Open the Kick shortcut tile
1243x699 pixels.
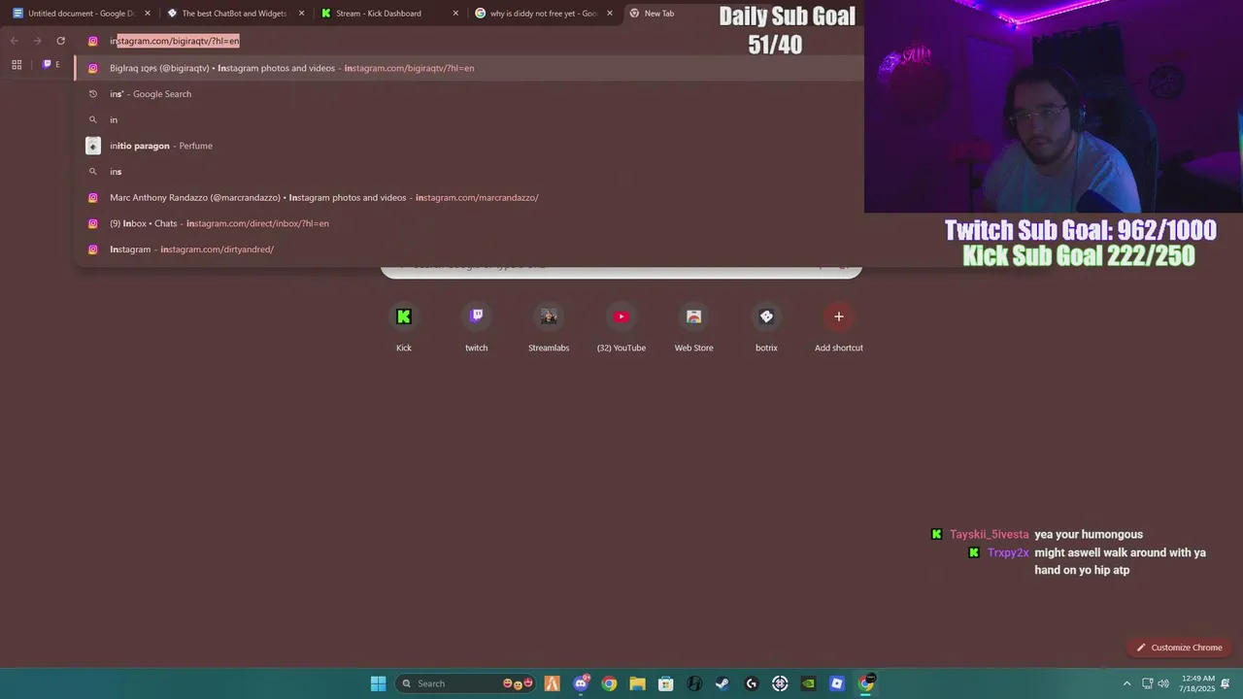(404, 328)
